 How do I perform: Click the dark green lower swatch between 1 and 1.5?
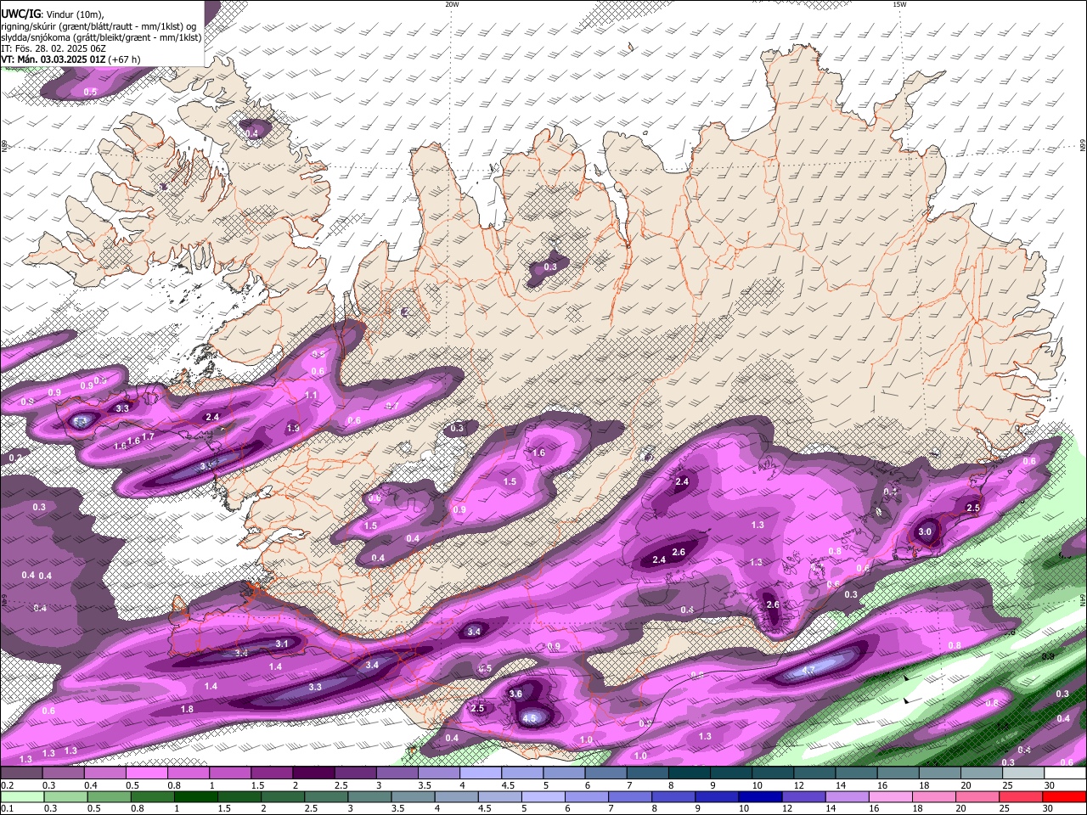click(x=195, y=797)
